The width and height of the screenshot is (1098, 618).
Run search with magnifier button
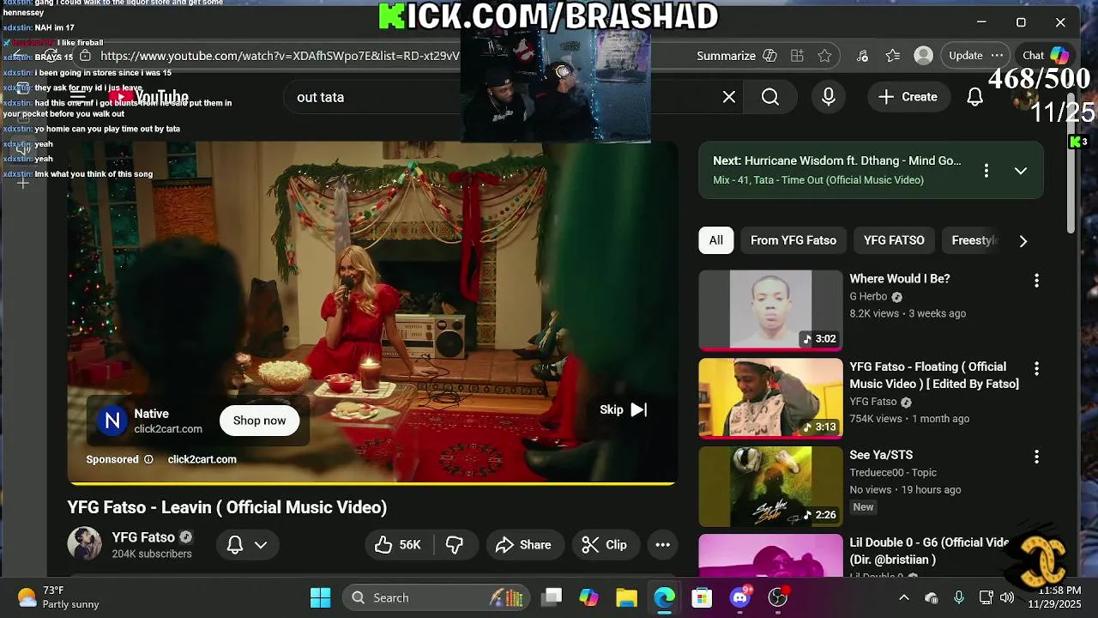point(770,97)
